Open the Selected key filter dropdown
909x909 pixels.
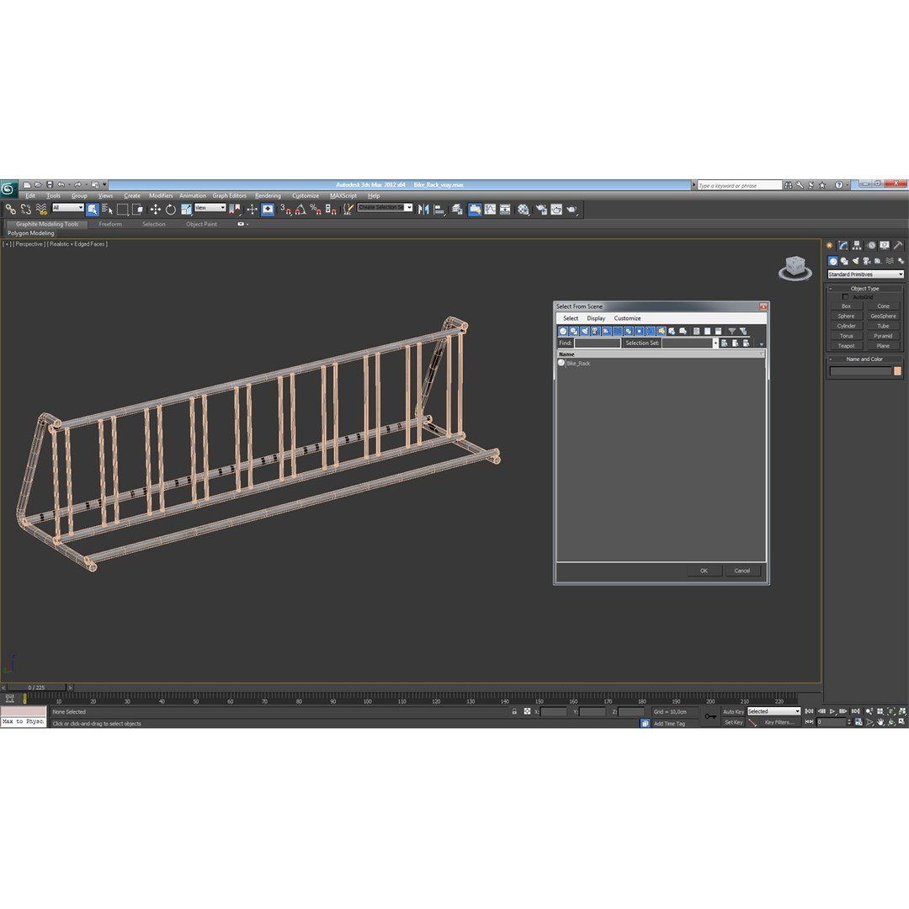773,711
